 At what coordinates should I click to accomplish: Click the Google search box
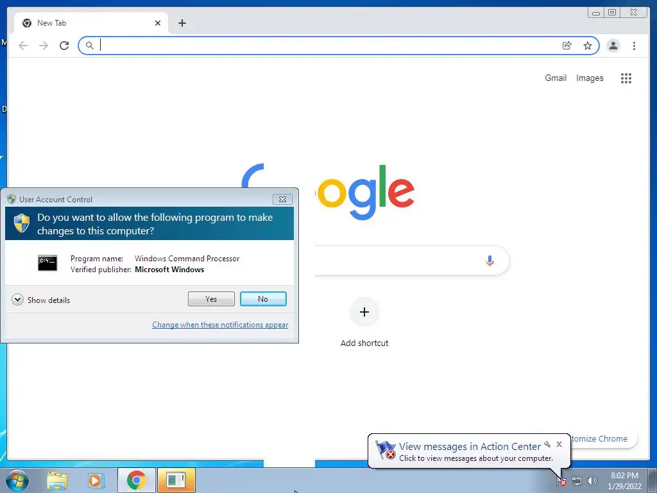[412, 261]
